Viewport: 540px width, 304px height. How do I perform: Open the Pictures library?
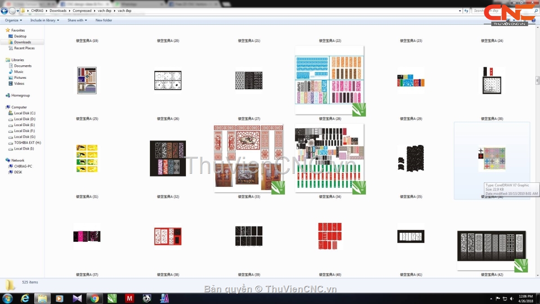coord(17,77)
